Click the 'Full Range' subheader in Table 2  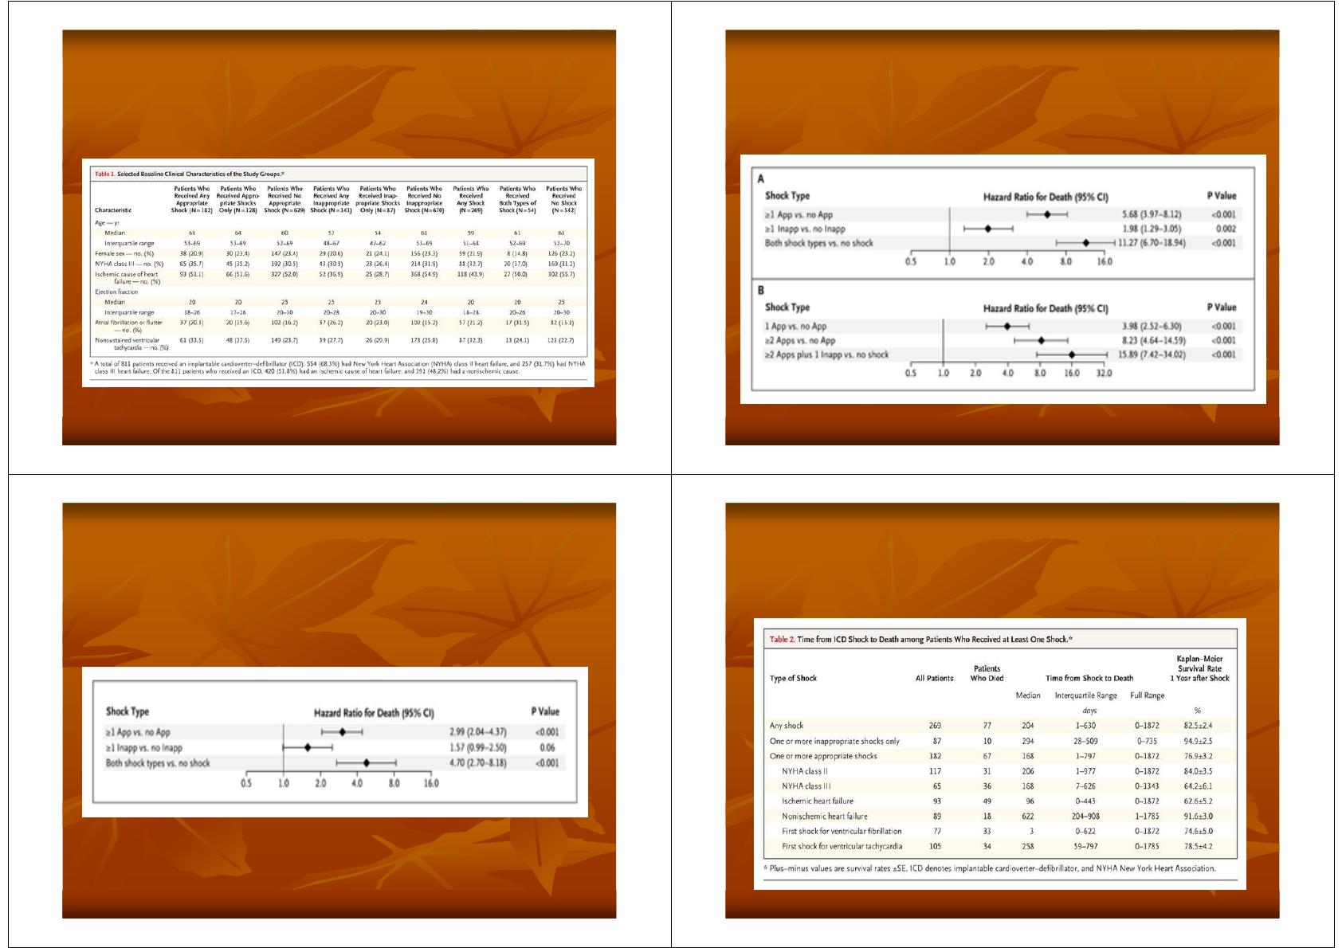coord(1147,695)
